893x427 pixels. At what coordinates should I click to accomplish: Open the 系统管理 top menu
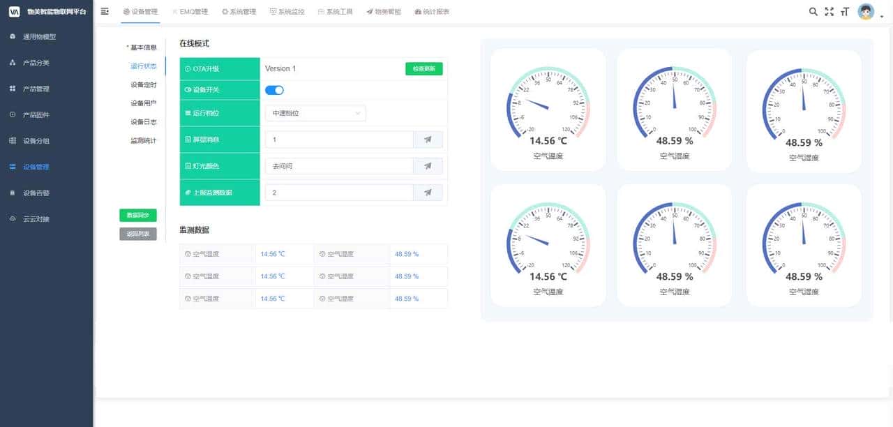[x=239, y=12]
